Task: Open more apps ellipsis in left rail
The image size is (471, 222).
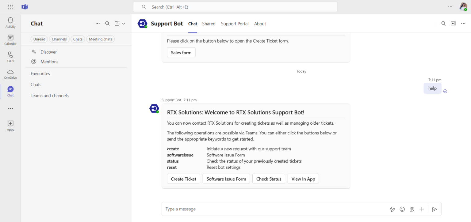Action: (x=10, y=108)
